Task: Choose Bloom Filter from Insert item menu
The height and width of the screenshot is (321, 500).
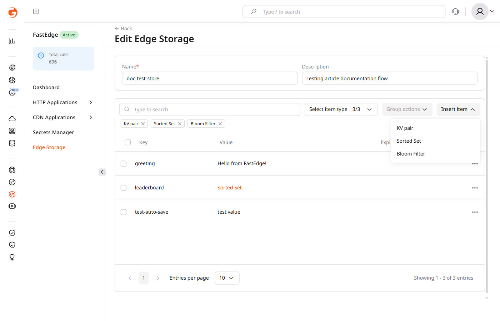Action: click(x=435, y=154)
